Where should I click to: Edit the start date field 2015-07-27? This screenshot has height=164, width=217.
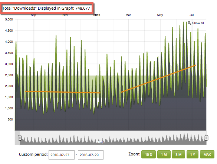(62, 155)
